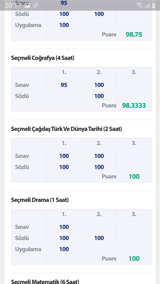Select Seçmeli Çağdaş Türk Ve Dünya Tarihi heading
Viewport: 160px width, 284px height.
pyautogui.click(x=66, y=129)
